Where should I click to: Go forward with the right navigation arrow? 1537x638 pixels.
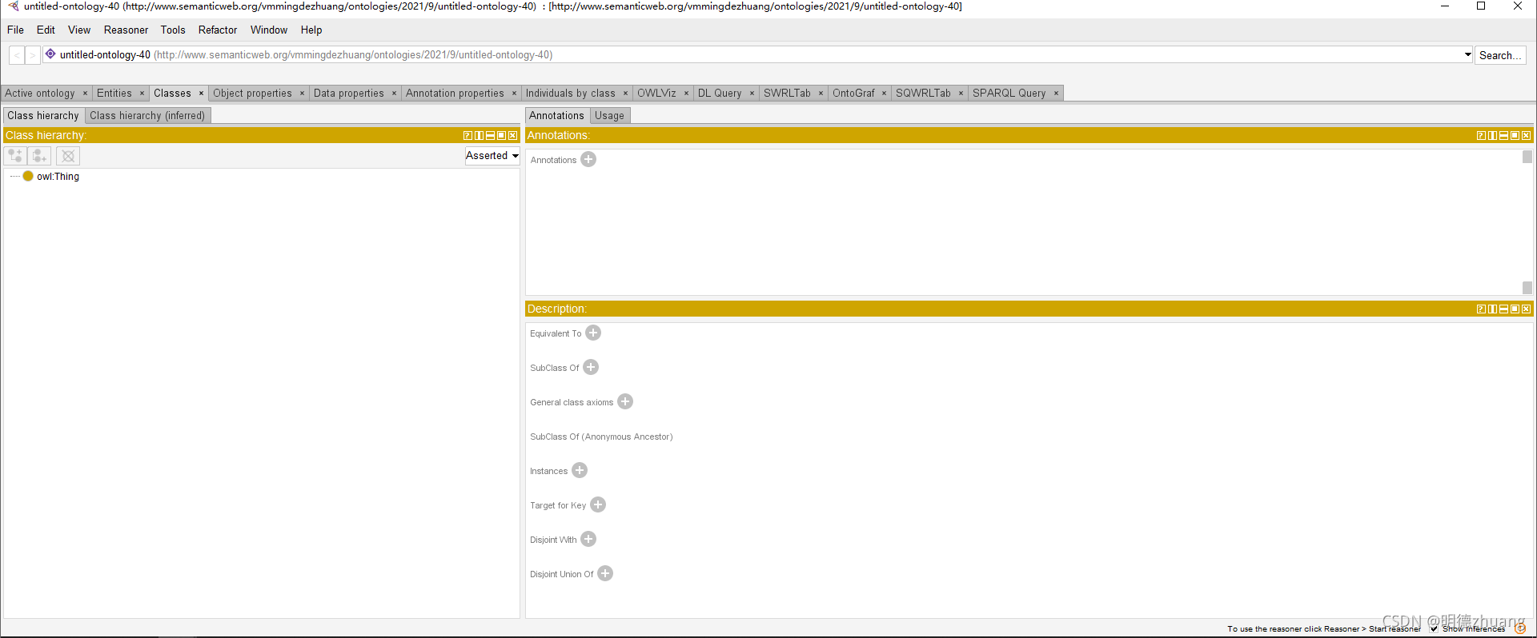pos(33,55)
